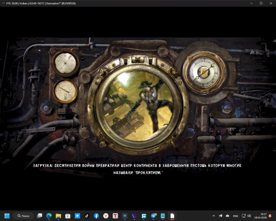Switch to the RPCS3 emulator taskbar icon
Image resolution: width=276 pixels, height=221 pixels.
[x=125, y=216]
